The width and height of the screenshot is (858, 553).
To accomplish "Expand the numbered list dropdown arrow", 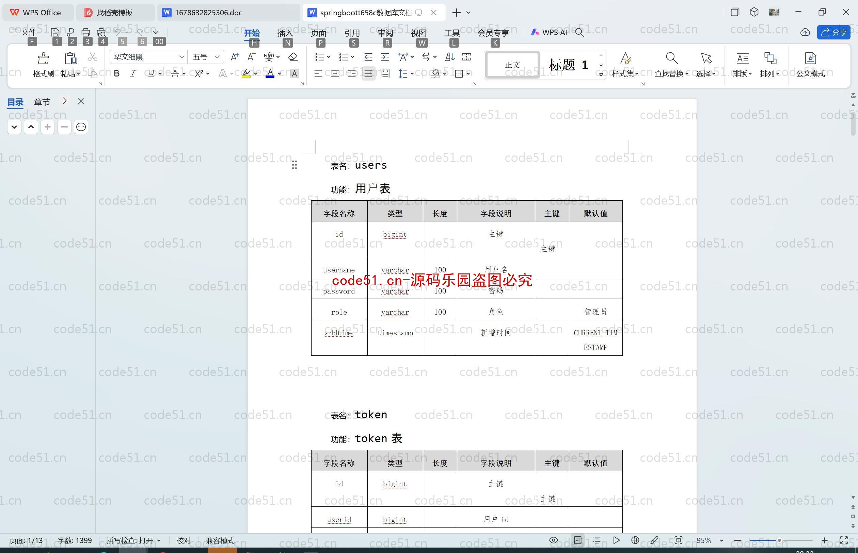I will [x=353, y=57].
